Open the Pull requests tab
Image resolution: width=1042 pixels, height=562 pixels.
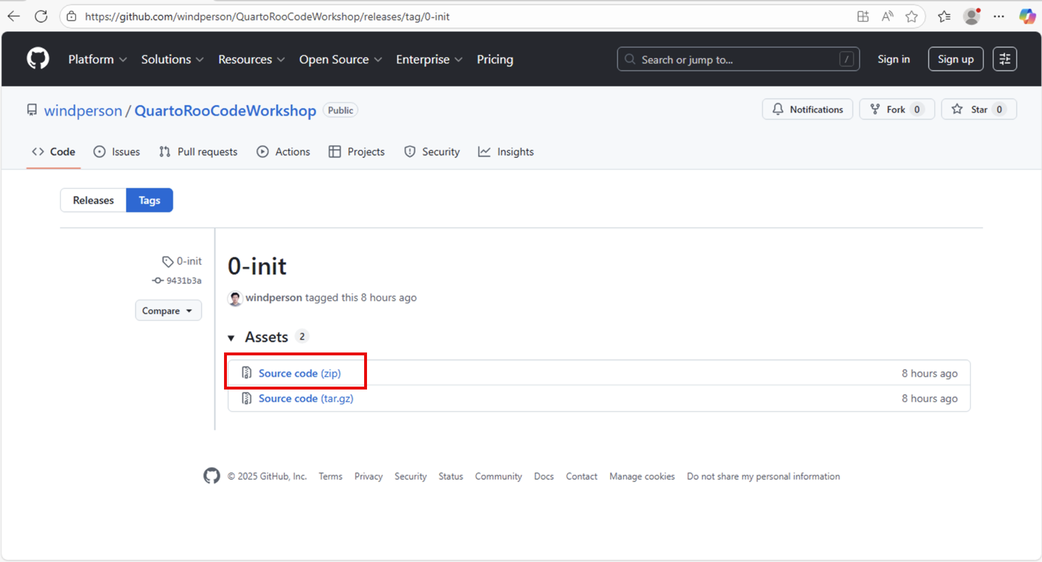(x=199, y=152)
